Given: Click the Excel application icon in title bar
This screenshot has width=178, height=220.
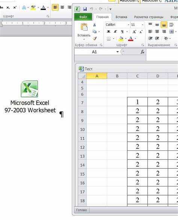Looking at the screenshot, I should [77, 9].
